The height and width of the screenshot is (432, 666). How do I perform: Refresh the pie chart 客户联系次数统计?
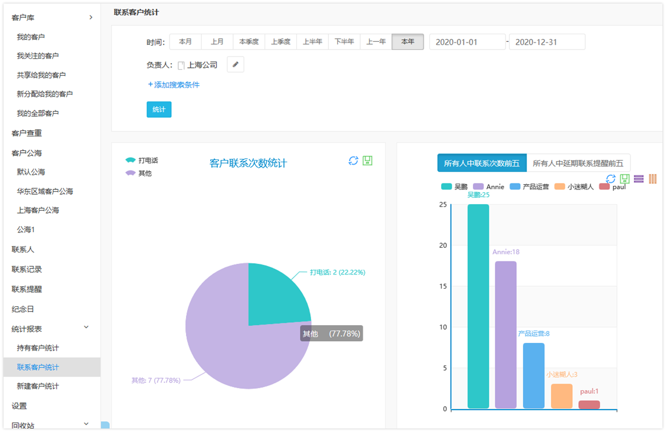click(x=353, y=161)
